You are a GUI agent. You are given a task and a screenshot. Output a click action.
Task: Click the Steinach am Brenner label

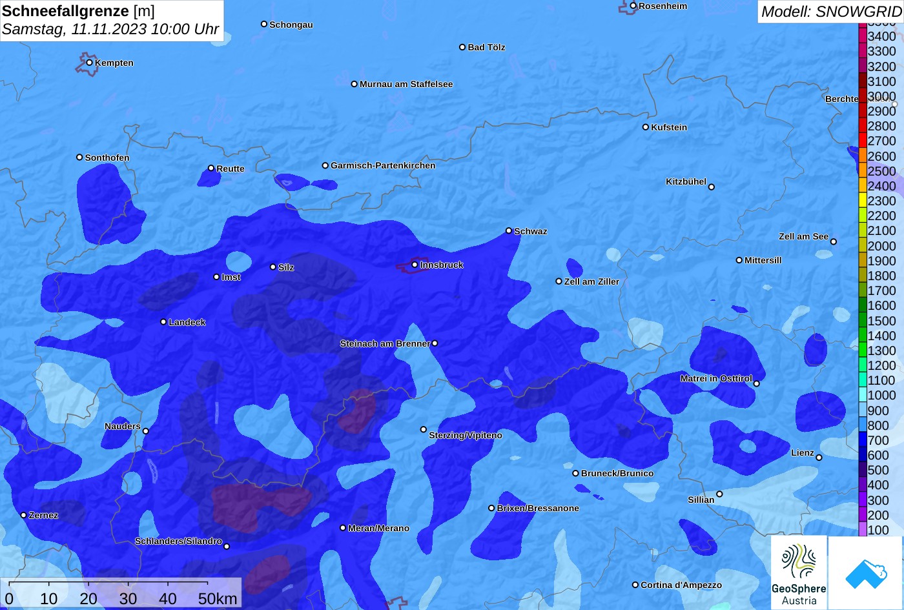pyautogui.click(x=385, y=343)
